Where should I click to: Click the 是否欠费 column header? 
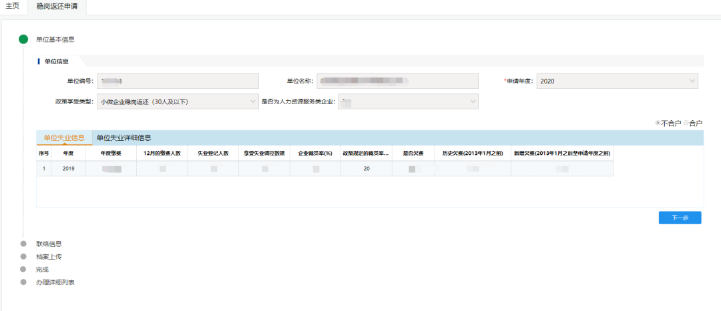tap(413, 153)
